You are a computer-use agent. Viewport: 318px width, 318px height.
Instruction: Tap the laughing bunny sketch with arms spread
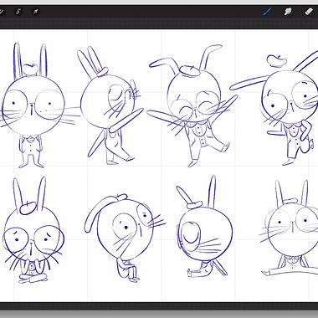(192, 105)
